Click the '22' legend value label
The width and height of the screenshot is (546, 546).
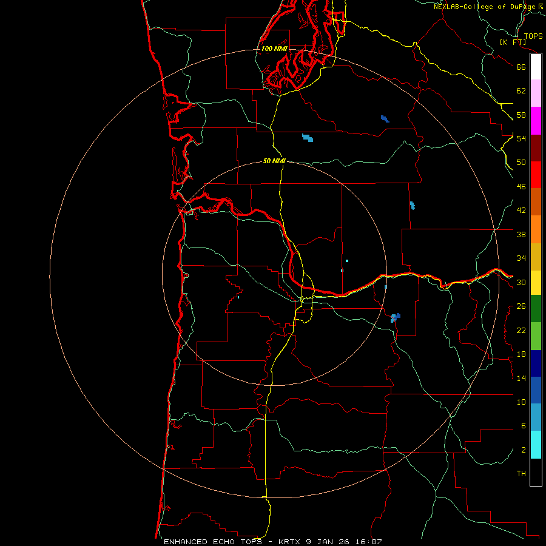(x=521, y=330)
